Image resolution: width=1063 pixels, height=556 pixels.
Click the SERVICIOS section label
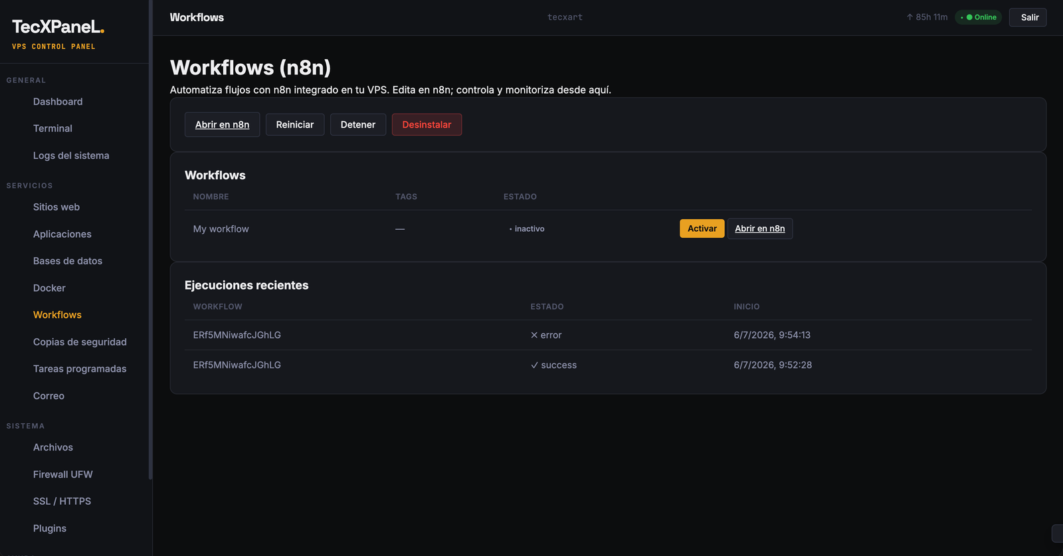click(30, 185)
